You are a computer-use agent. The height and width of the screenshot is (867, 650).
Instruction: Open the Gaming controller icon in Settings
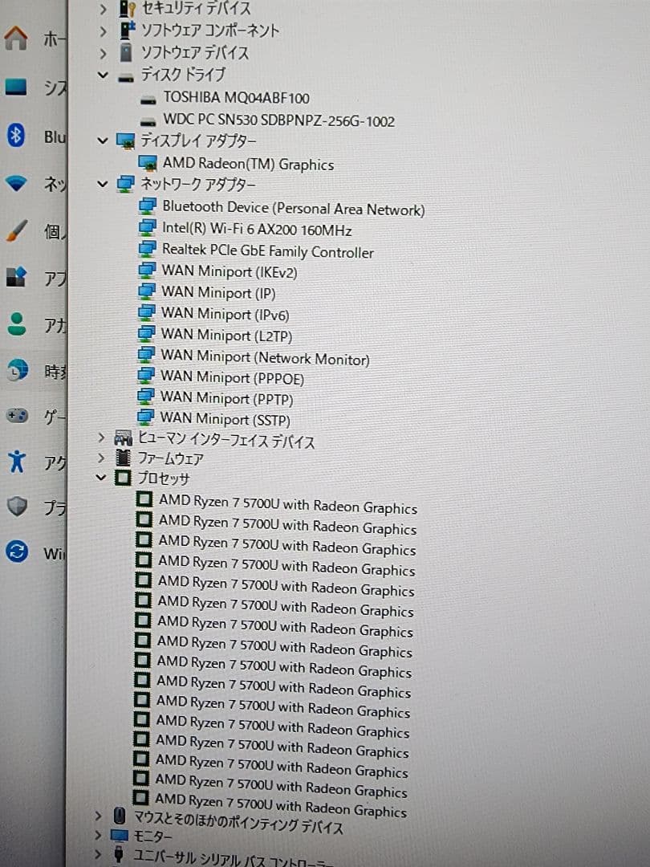17,415
